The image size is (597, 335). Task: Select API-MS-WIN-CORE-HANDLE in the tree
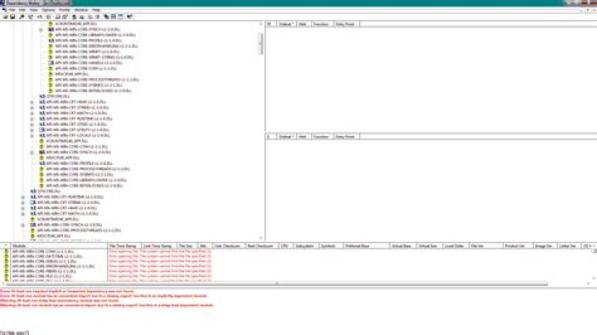[x=89, y=63]
